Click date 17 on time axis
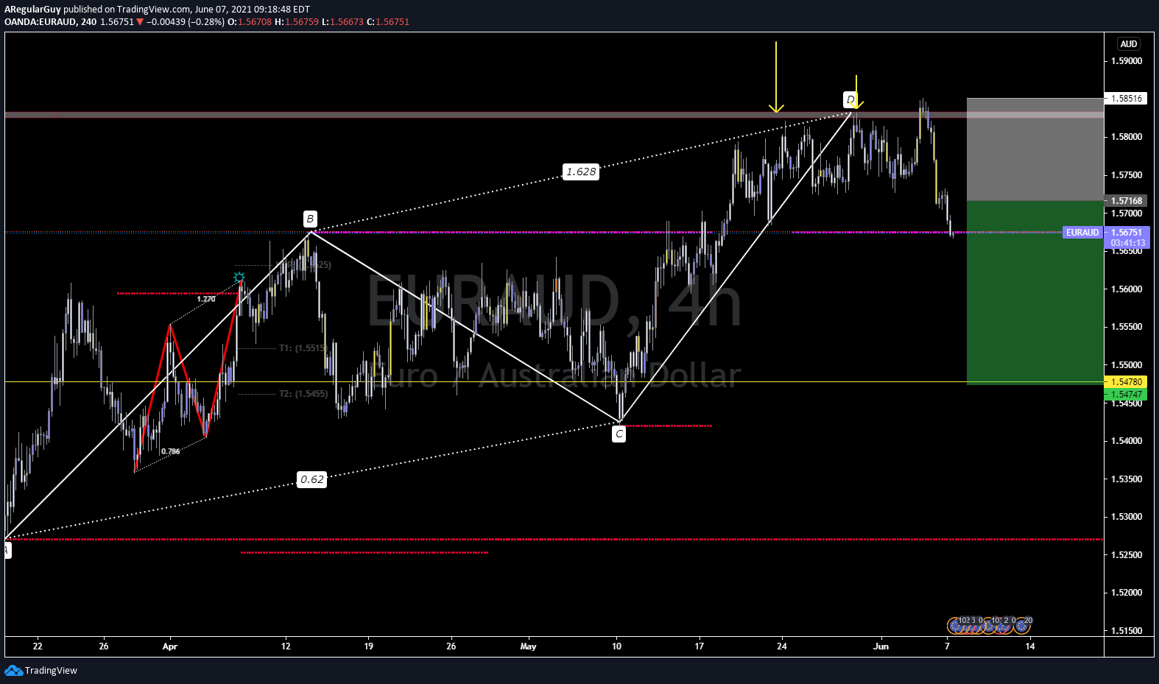 point(699,646)
